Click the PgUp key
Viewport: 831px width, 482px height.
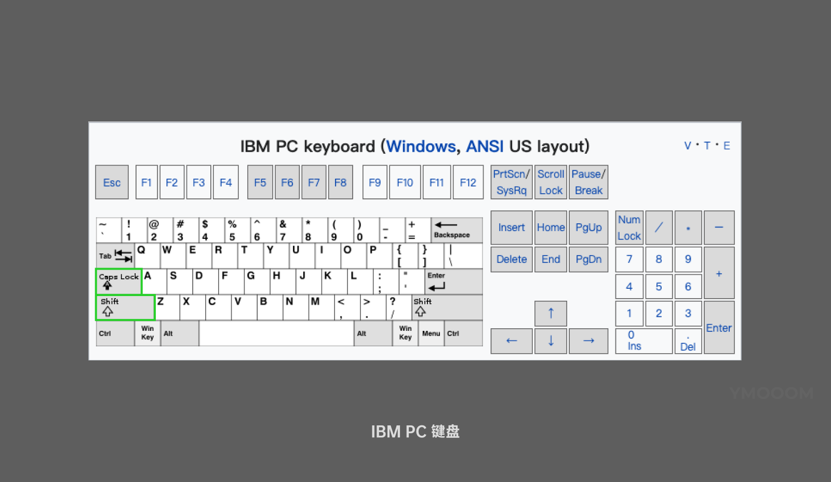click(x=588, y=227)
